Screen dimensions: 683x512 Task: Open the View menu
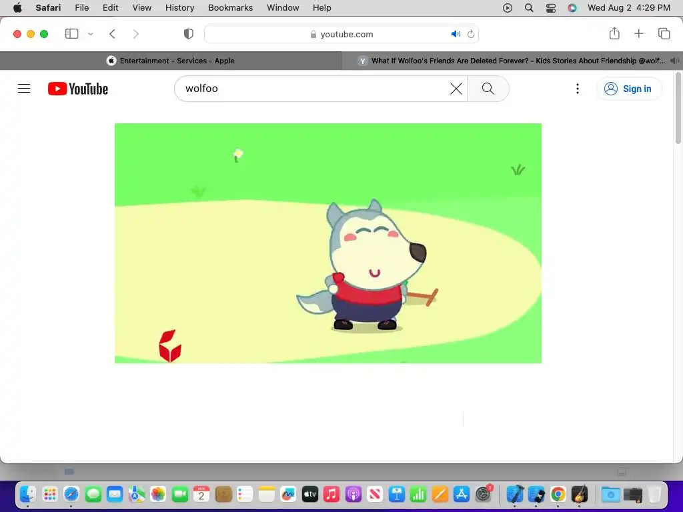pyautogui.click(x=142, y=8)
